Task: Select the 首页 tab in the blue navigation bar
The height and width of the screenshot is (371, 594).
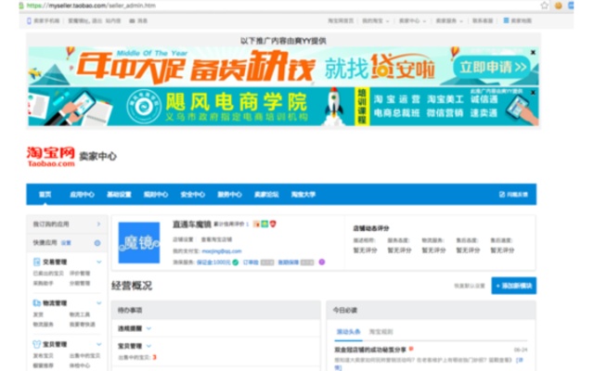Action: [x=45, y=194]
